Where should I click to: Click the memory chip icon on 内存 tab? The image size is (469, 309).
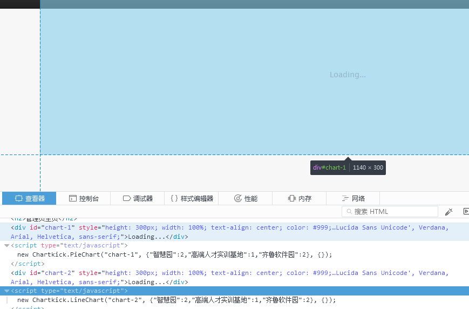point(291,198)
